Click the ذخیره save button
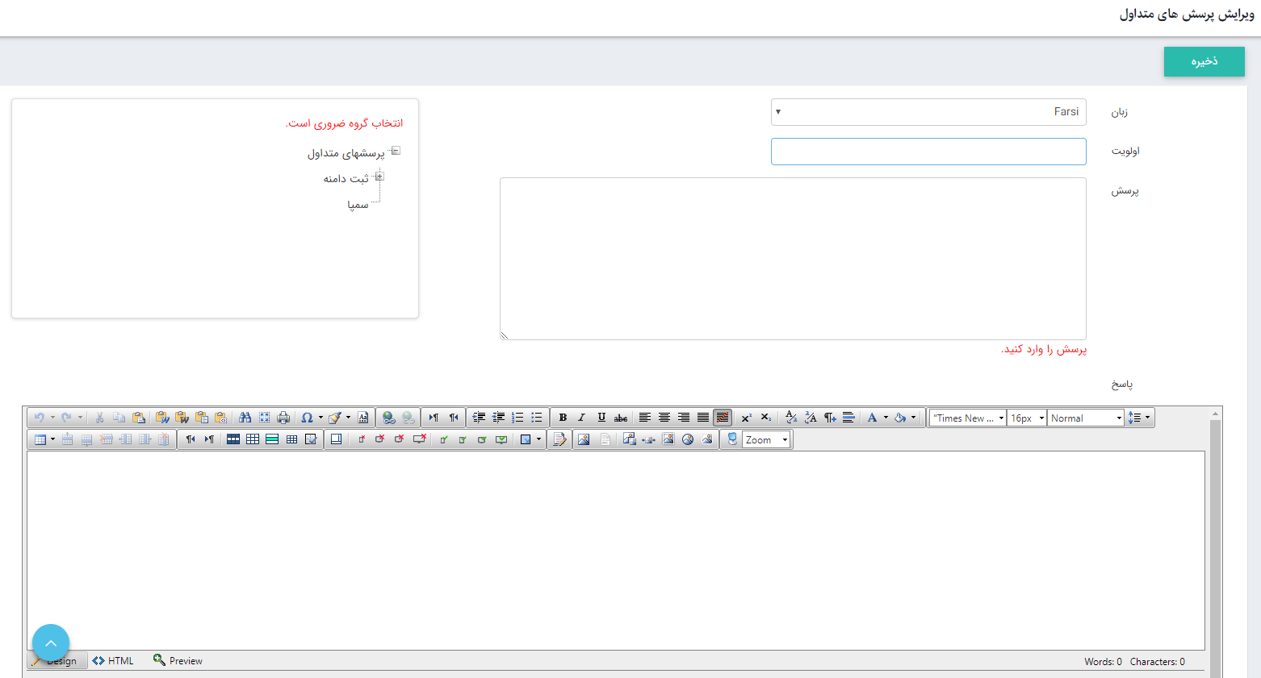1261x678 pixels. point(1204,61)
